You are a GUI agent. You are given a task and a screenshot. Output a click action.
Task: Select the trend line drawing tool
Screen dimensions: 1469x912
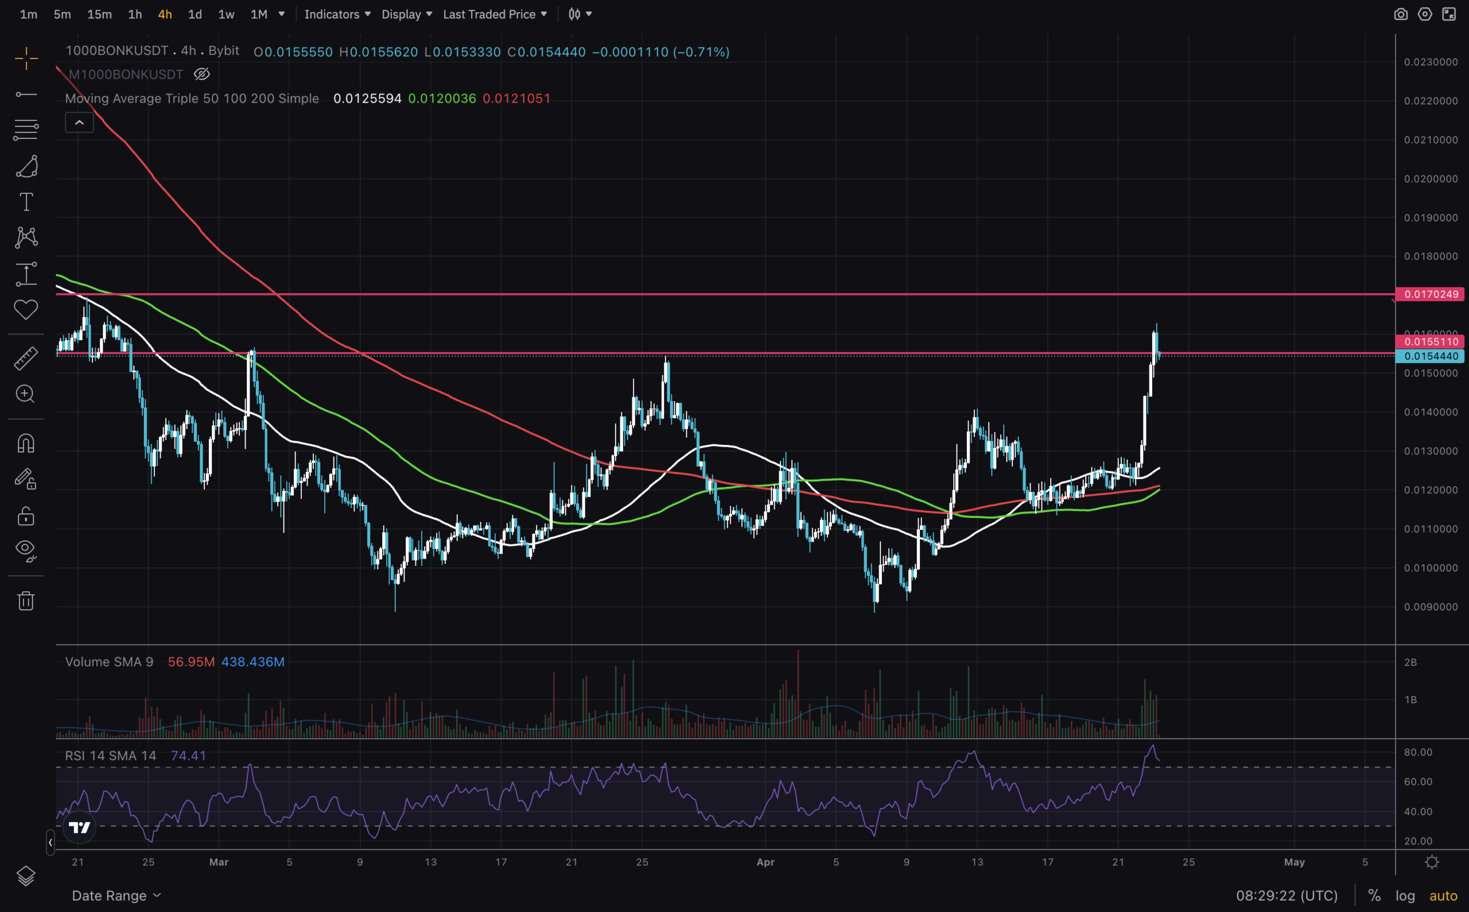(x=26, y=94)
